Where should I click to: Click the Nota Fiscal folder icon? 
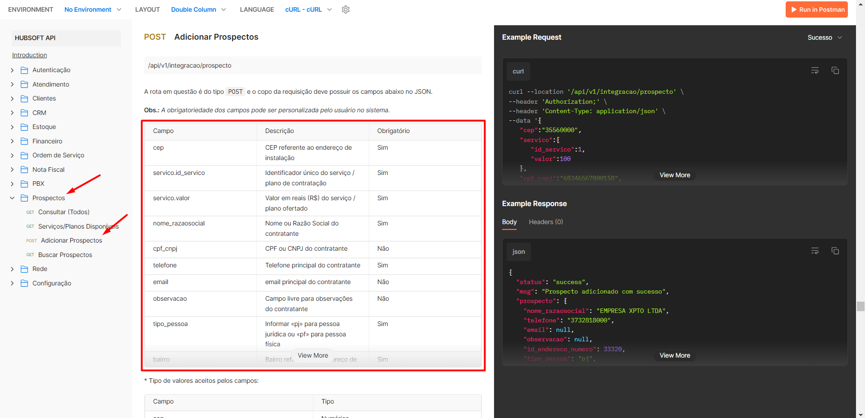point(24,170)
